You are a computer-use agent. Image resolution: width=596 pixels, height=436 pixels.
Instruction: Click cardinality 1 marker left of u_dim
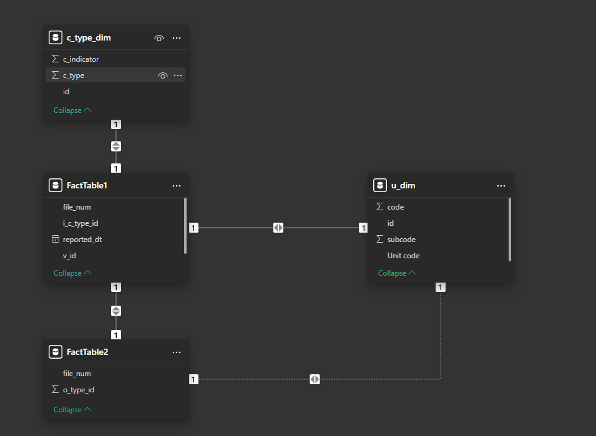pos(363,228)
